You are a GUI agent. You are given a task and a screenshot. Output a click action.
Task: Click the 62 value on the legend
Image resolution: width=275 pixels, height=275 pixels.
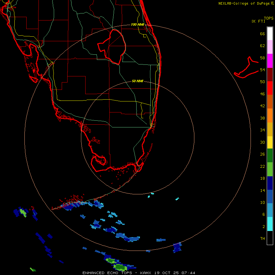[x=262, y=46]
